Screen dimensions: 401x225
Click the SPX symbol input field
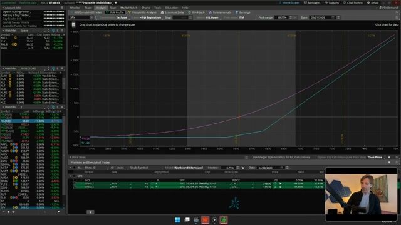pos(80,17)
